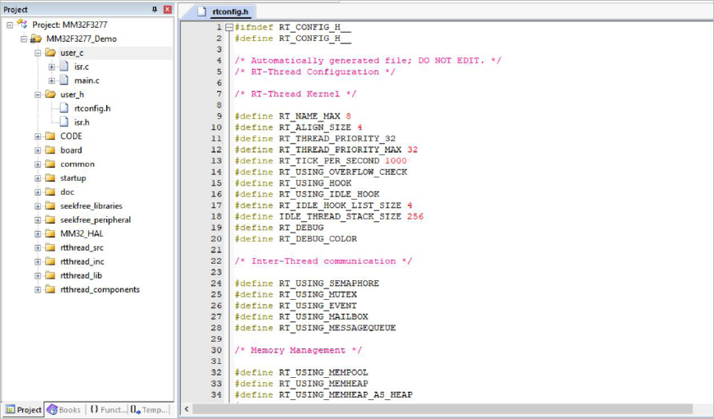Click the Project root icon
Image resolution: width=714 pixels, height=419 pixels.
point(22,24)
